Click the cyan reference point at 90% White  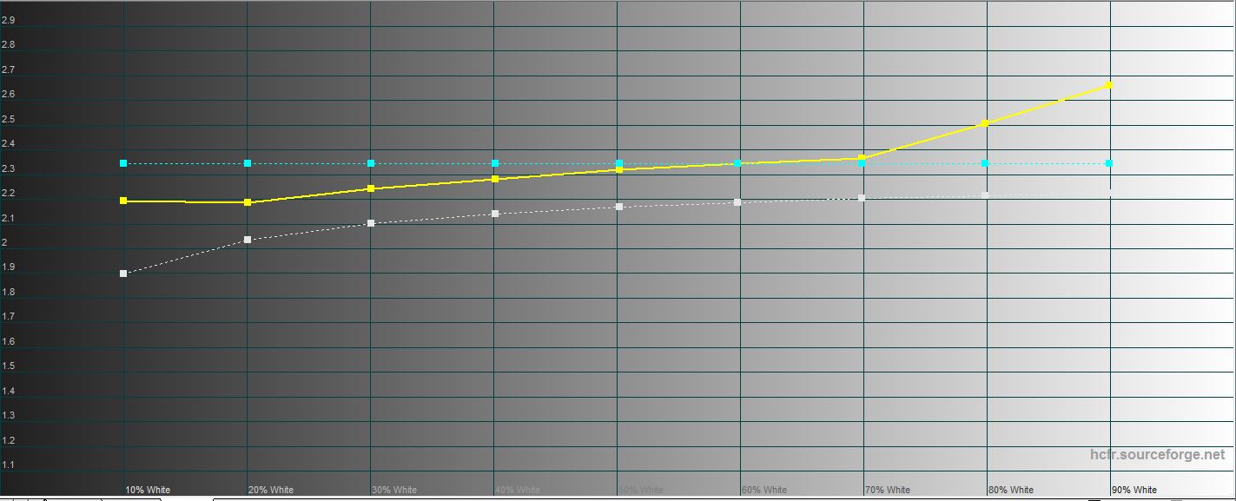coord(1110,163)
